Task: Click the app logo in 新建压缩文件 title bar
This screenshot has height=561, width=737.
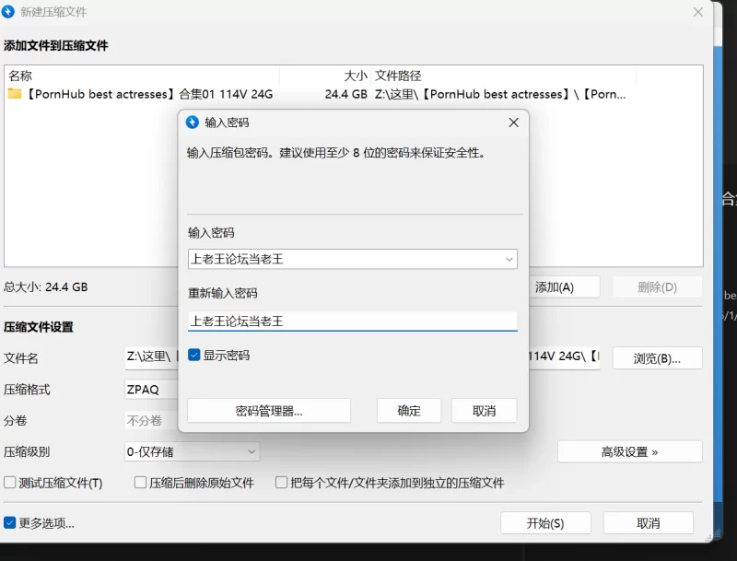Action: pyautogui.click(x=8, y=11)
